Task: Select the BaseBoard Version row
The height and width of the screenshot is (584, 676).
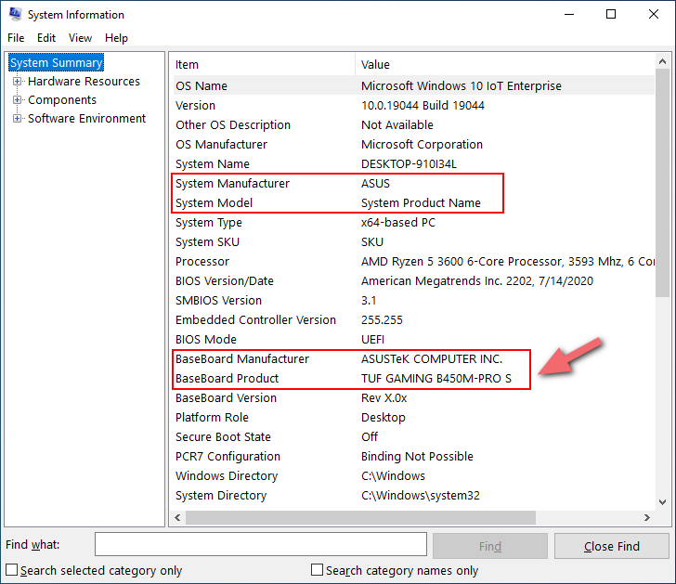Action: tap(414, 397)
